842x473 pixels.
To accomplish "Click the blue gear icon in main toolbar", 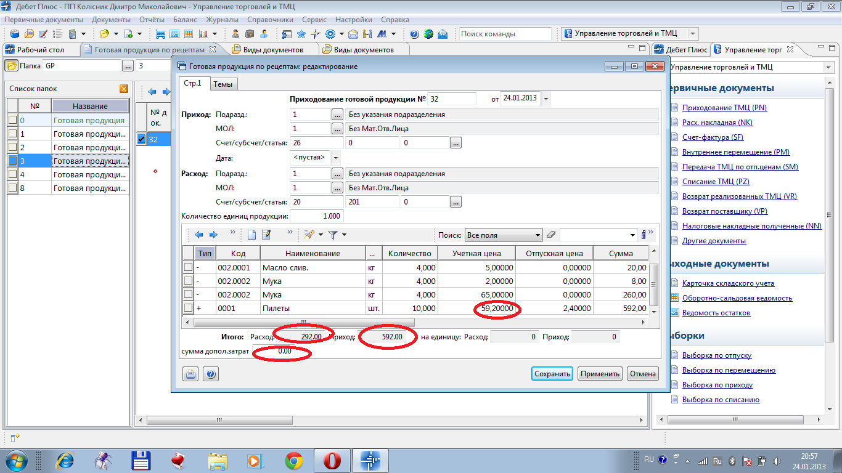I will tap(330, 34).
